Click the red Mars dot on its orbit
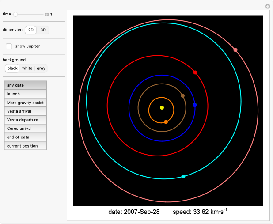Viewport: 273px width, 224px height. click(x=195, y=72)
